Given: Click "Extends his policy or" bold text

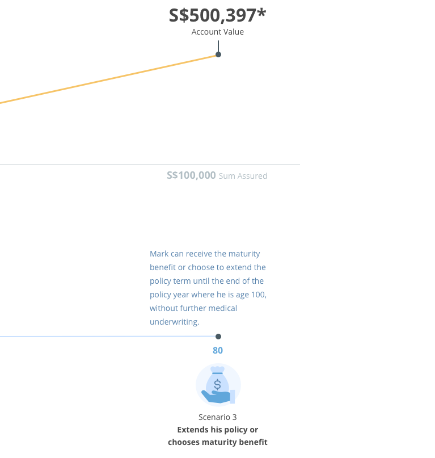Looking at the screenshot, I should click(218, 430).
